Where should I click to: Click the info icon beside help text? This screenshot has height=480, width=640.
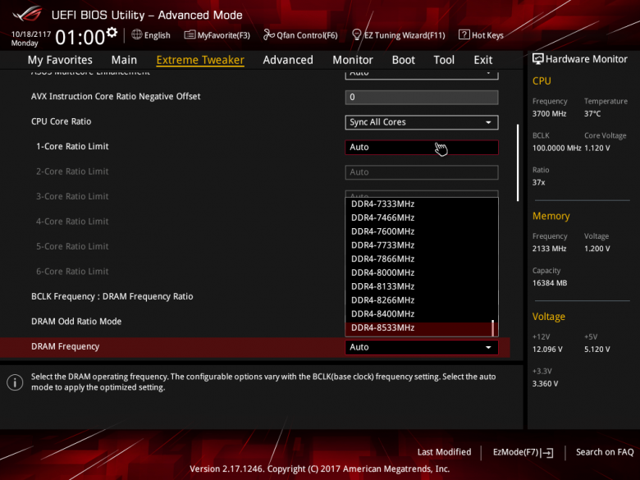pyautogui.click(x=15, y=382)
